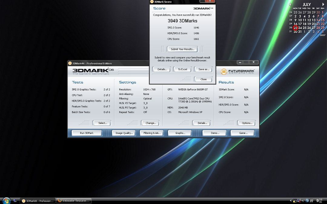Image resolution: width=327 pixels, height=204 pixels.
Task: Select July 23 in the calendar
Action: tap(295, 28)
